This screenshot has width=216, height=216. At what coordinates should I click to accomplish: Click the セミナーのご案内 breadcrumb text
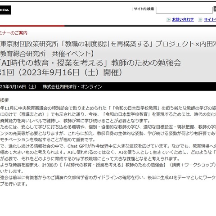pos(13,33)
